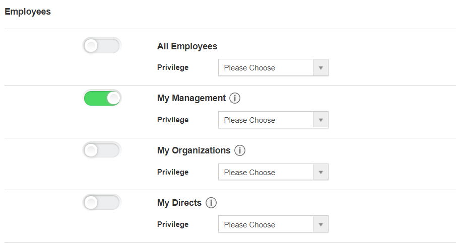The image size is (456, 243).
Task: Expand the My Management privilege dropdown
Action: pos(273,120)
